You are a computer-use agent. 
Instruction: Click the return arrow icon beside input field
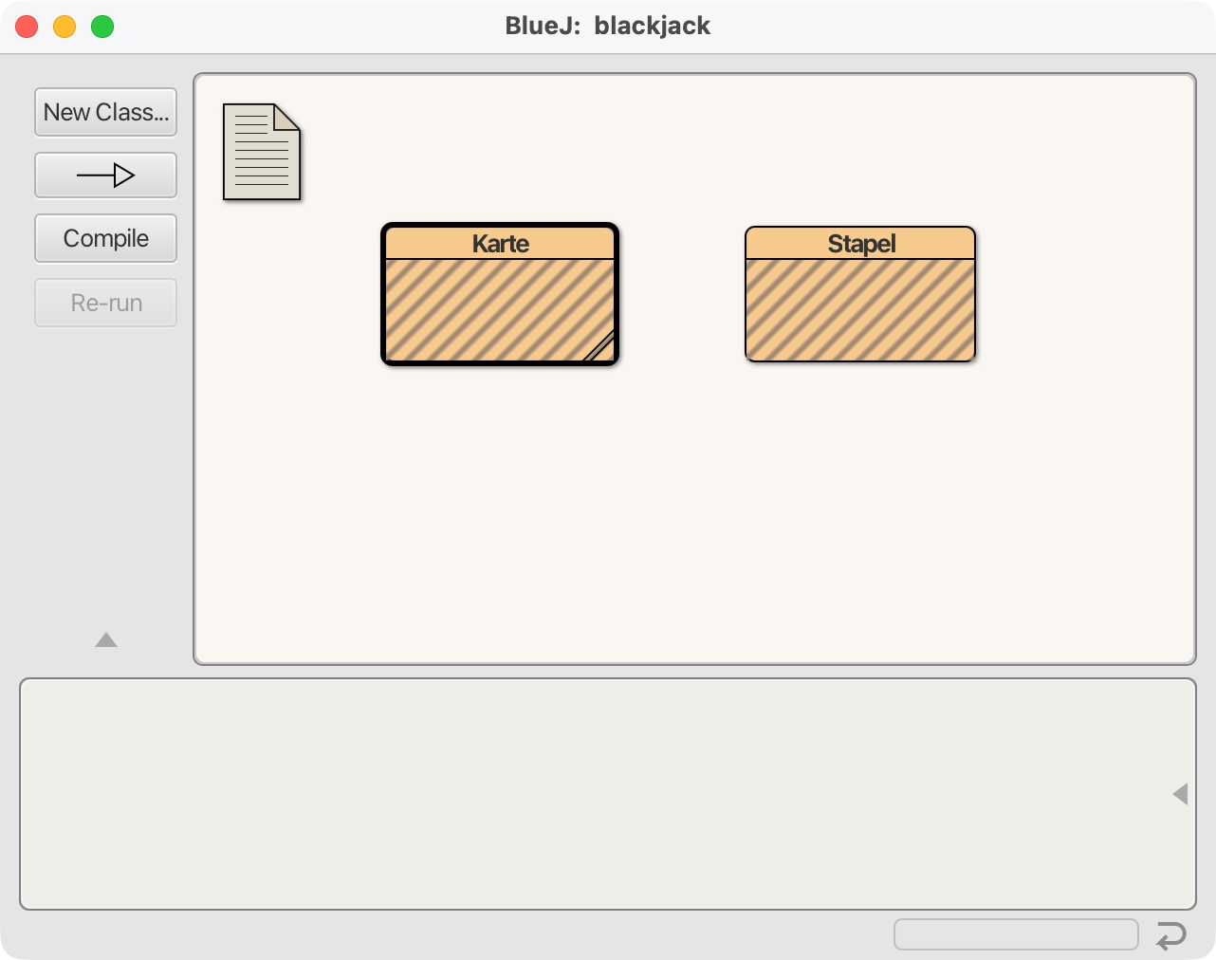tap(1171, 935)
